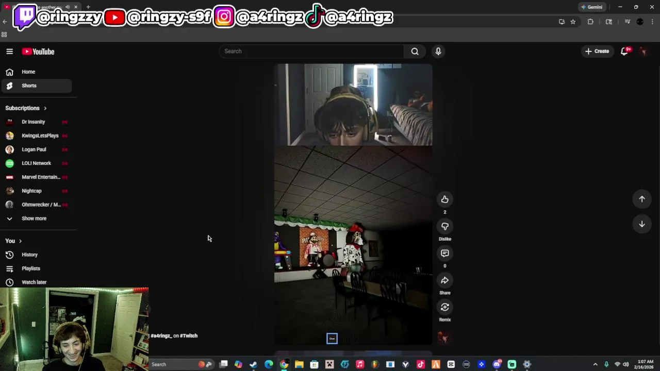Open Chrome profile avatar
This screenshot has height=371, width=660.
point(640,22)
